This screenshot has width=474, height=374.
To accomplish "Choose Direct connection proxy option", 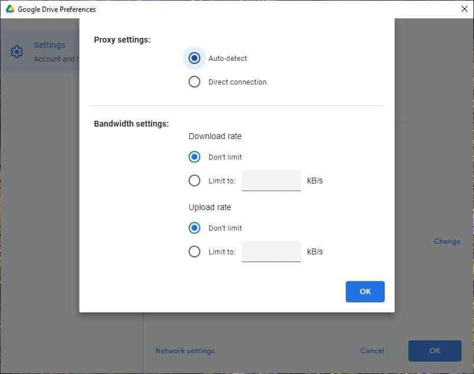I will (x=194, y=82).
